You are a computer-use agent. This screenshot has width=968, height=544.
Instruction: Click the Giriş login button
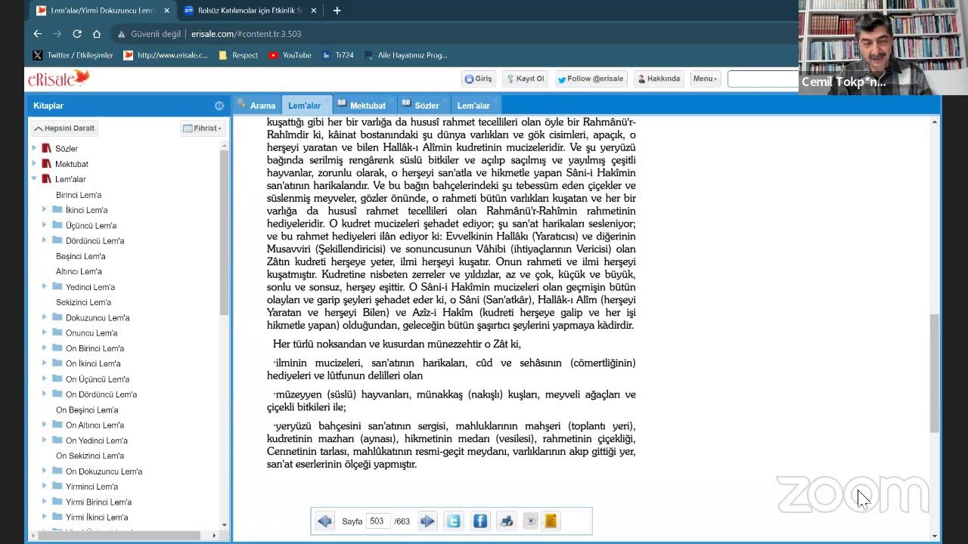pos(479,79)
